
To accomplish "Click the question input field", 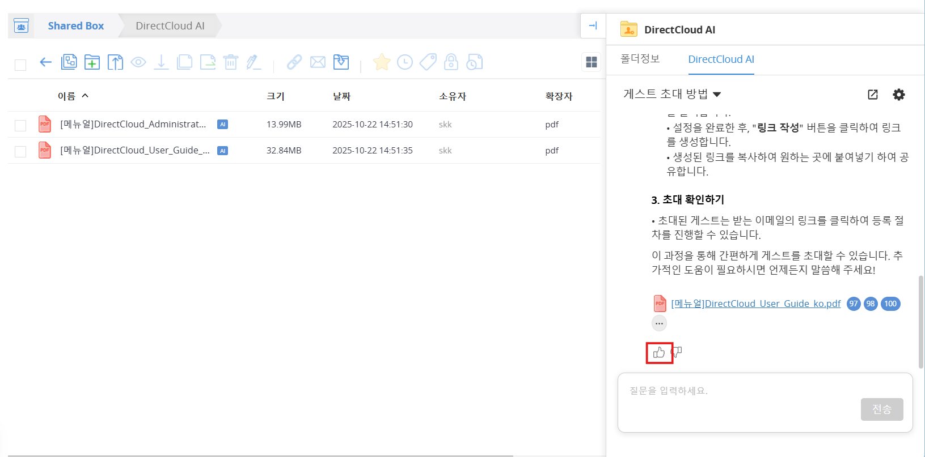I will pyautogui.click(x=737, y=391).
